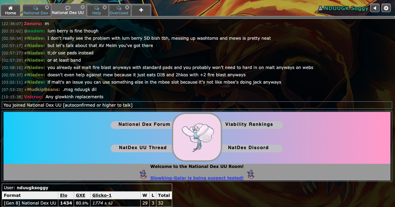The height and width of the screenshot is (207, 395).
Task: Click the 'Any glowkinh replacements' message
Action: click(74, 97)
